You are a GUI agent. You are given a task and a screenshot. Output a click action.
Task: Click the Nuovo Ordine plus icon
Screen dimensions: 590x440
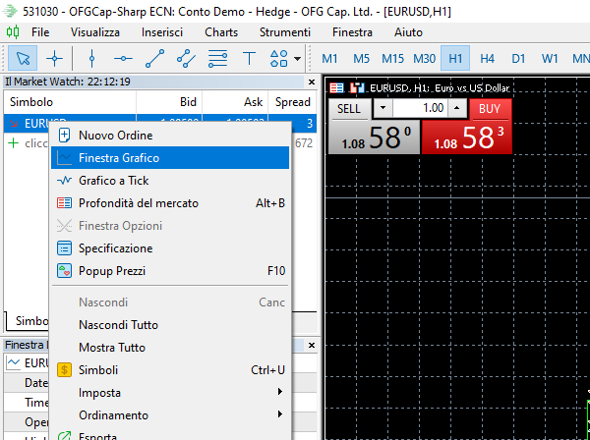(x=64, y=136)
